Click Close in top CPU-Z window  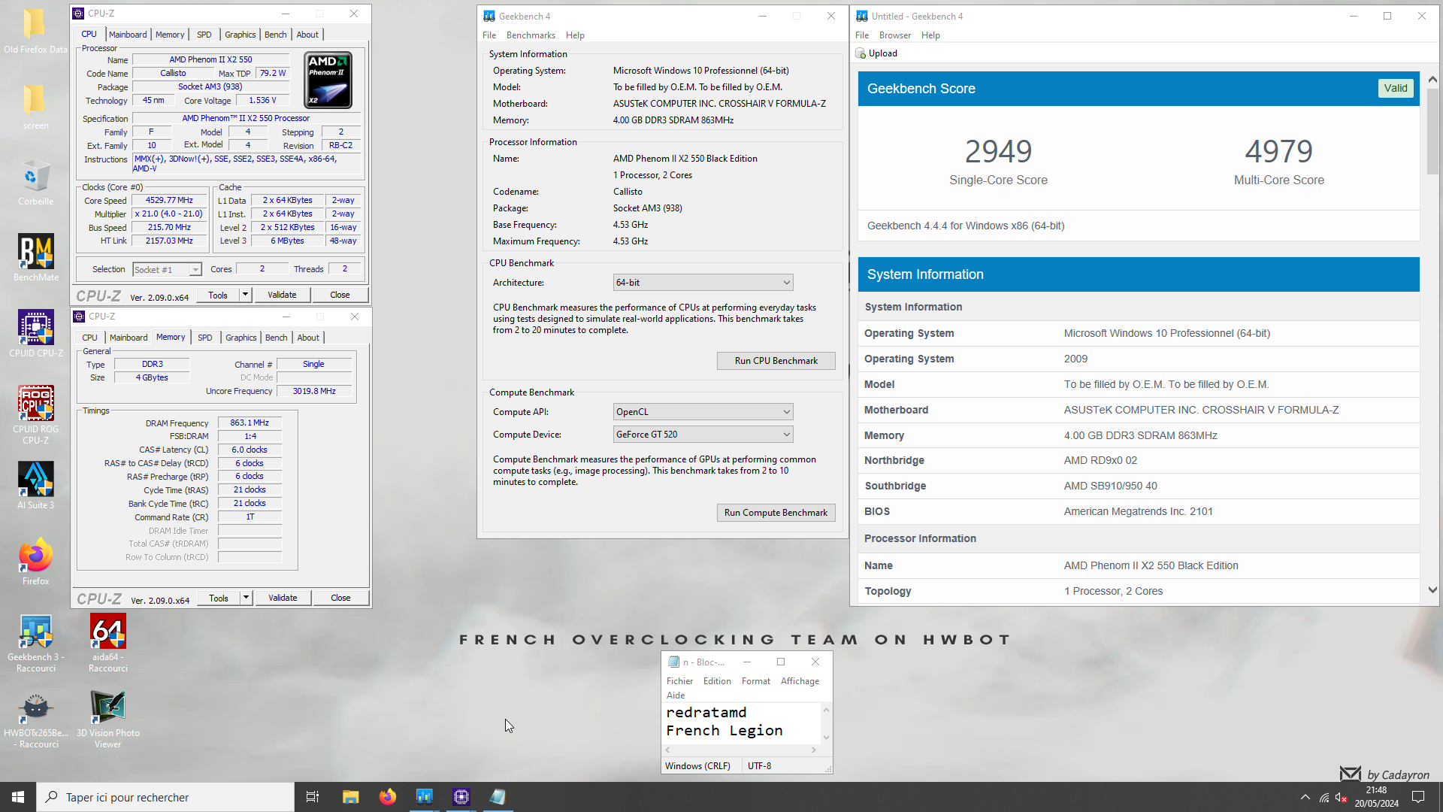(x=340, y=295)
